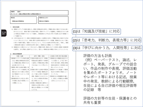
Task: Click the page number at page bottom
Action: (x=38, y=101)
